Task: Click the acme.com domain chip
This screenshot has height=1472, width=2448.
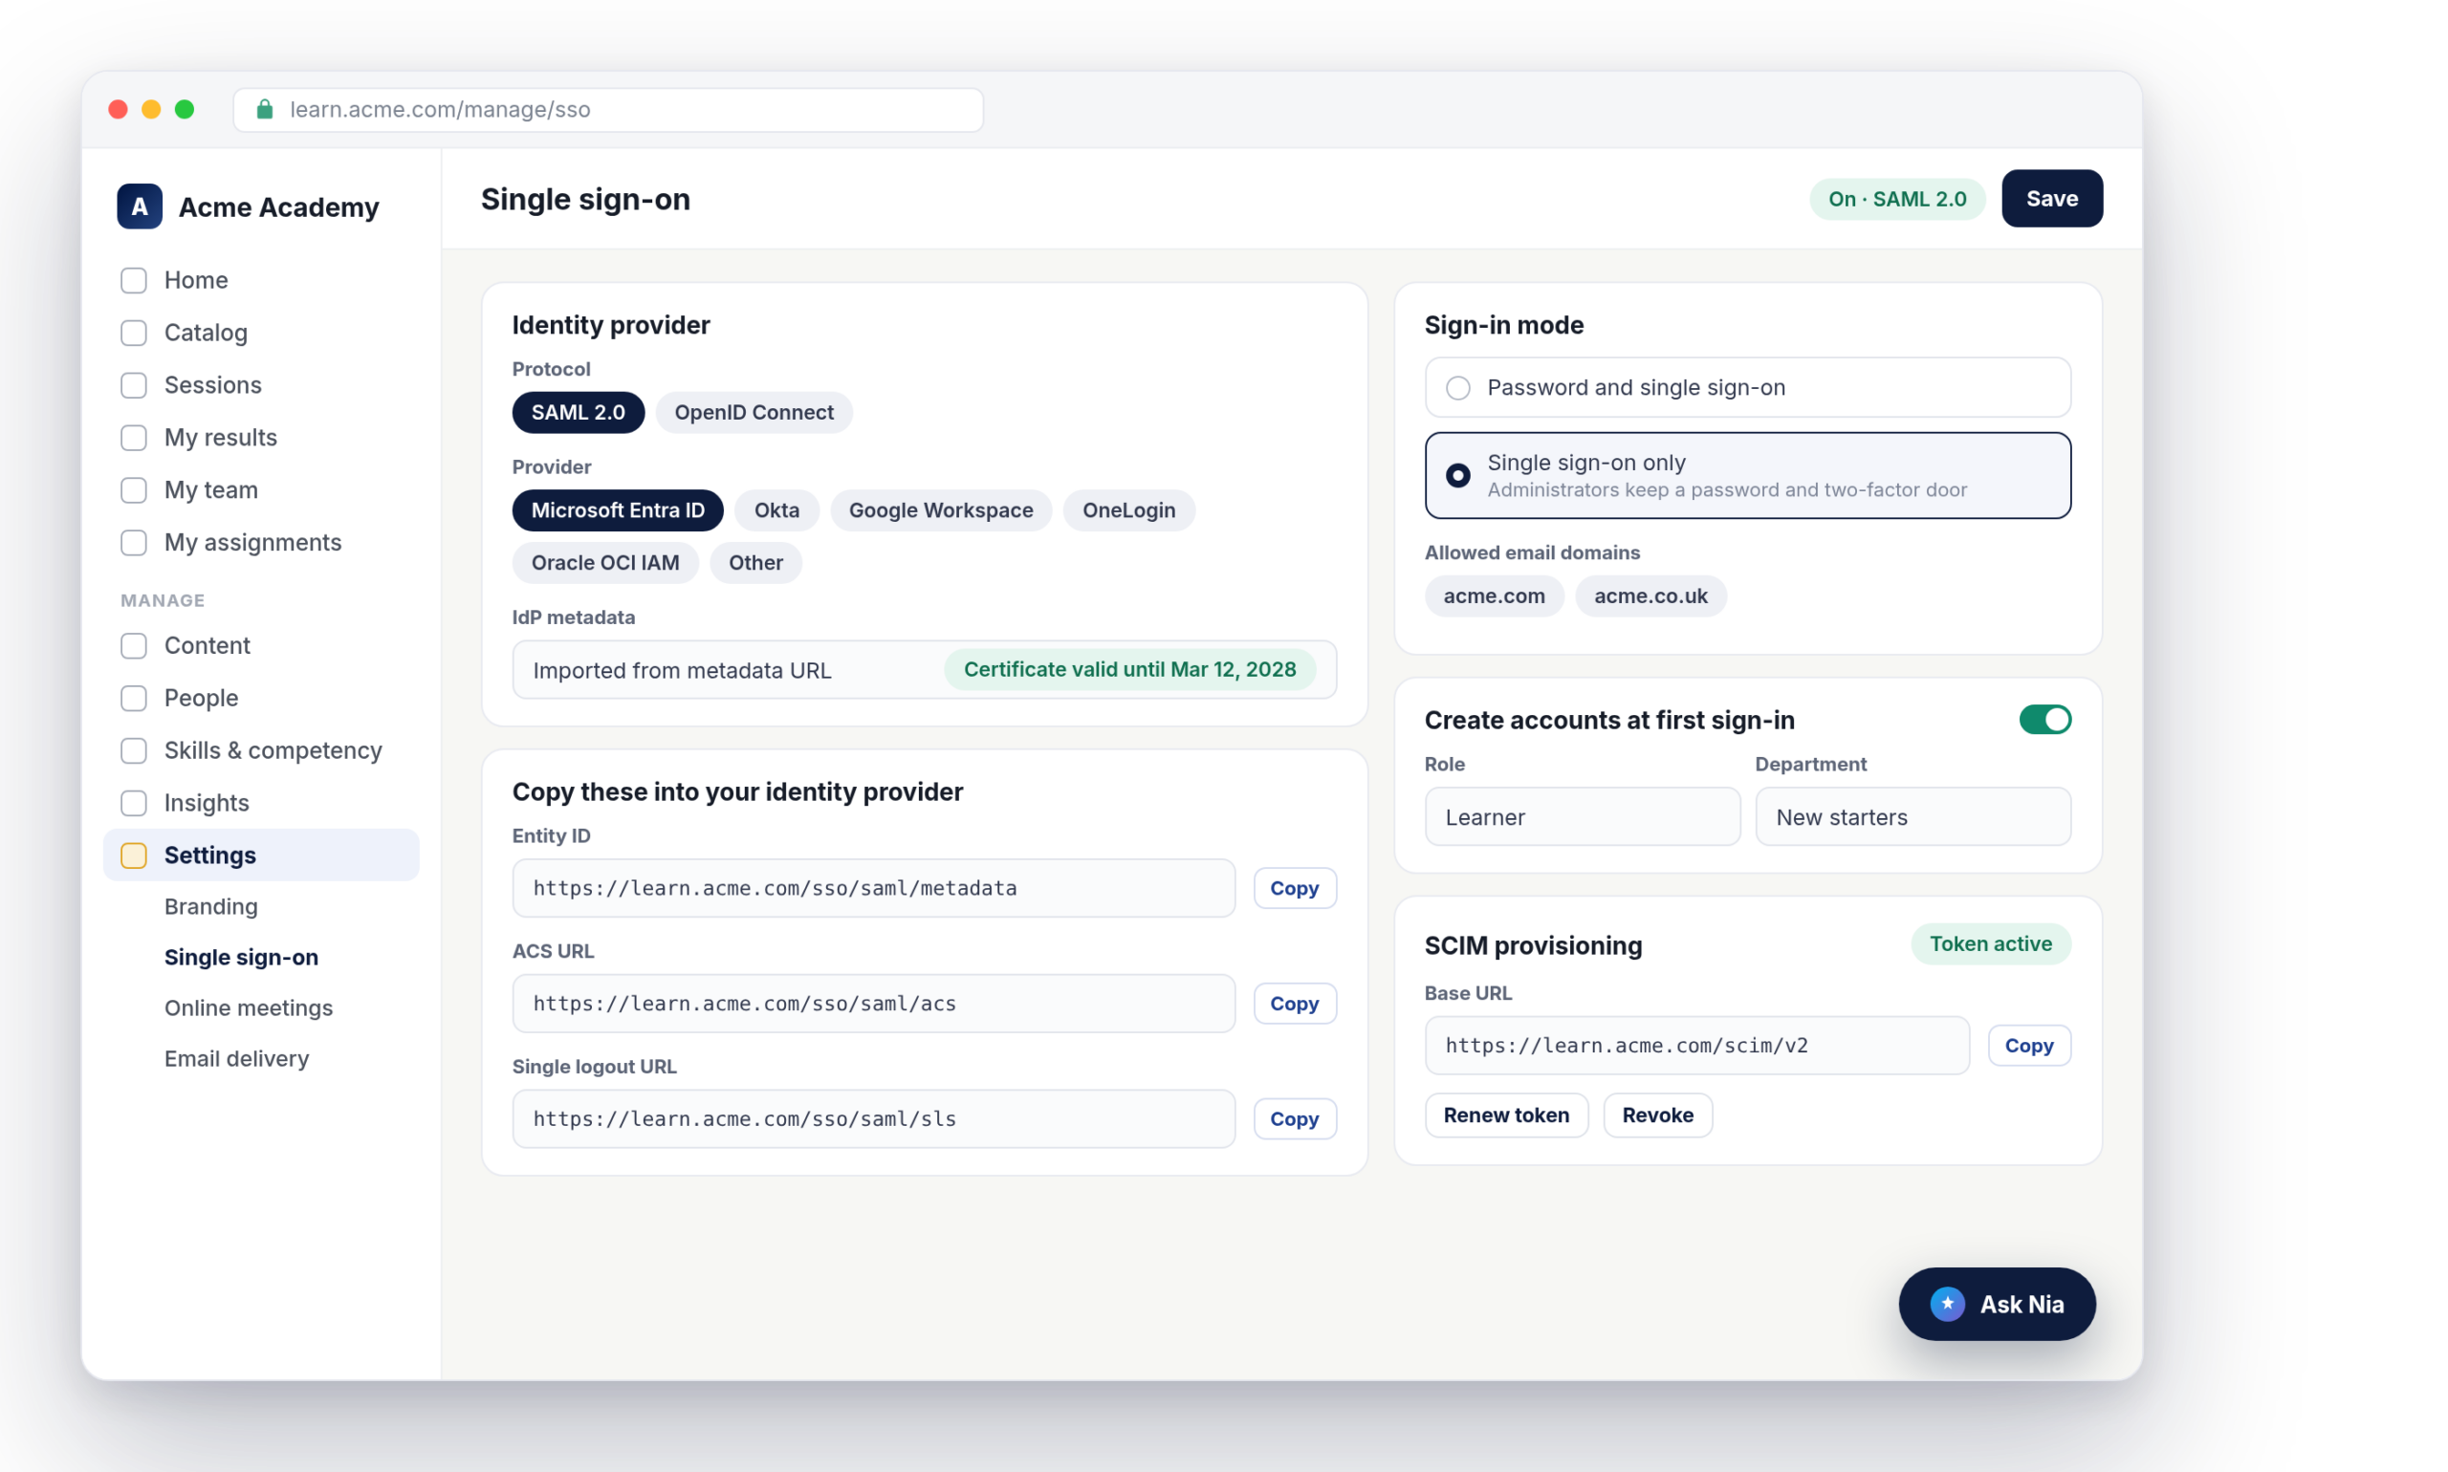Action: pos(1494,596)
